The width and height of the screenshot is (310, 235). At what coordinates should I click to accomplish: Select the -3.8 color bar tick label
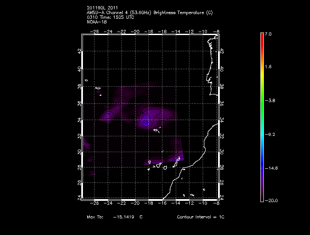click(269, 101)
